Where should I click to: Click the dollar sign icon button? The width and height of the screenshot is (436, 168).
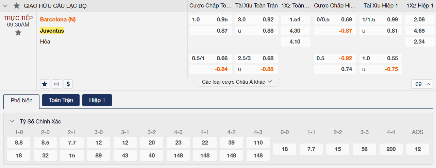68,84
